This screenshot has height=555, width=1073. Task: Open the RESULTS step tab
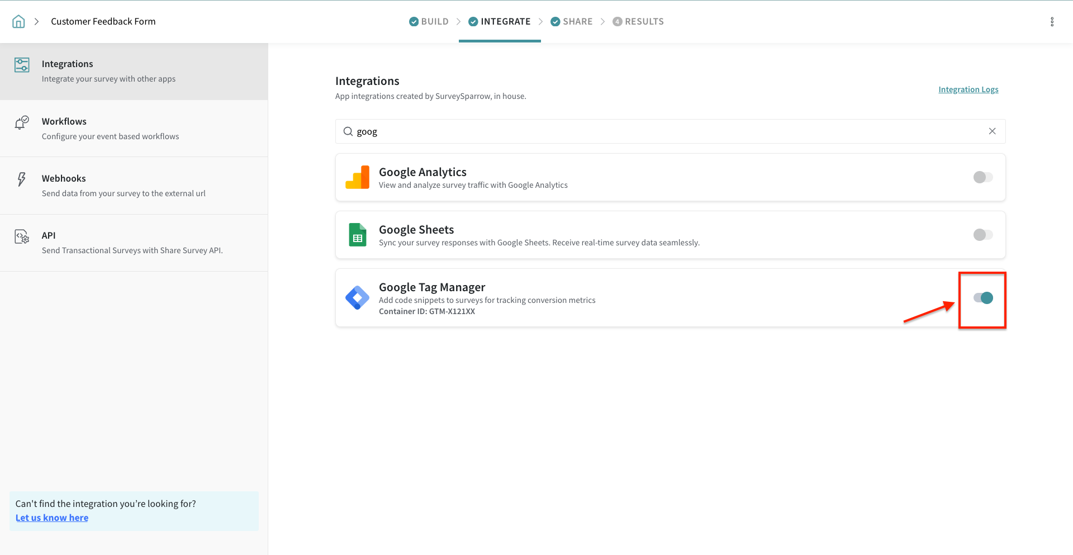tap(638, 22)
